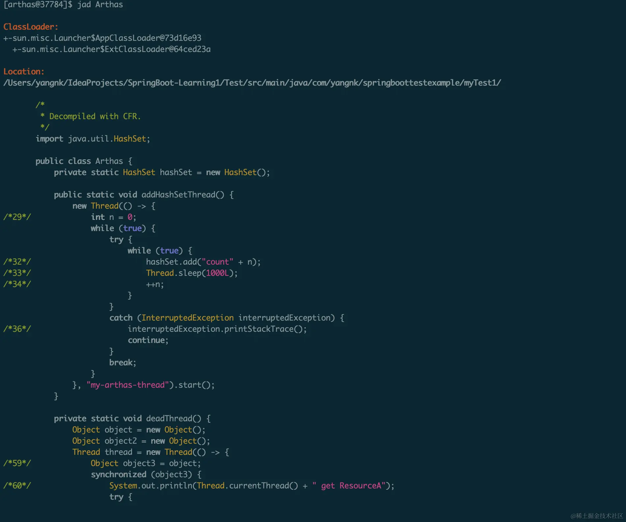Click the 'private static HashSet hashSet' declaration

(x=162, y=172)
